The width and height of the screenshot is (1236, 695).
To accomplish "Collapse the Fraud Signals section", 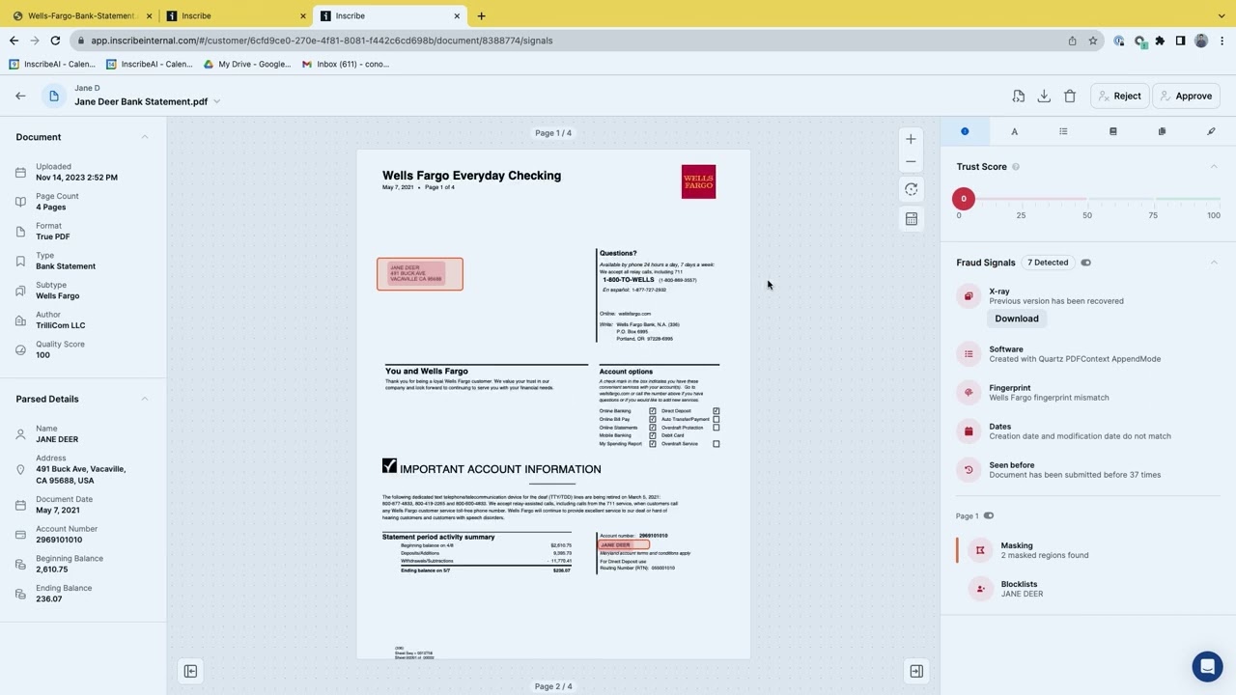I will tap(1214, 263).
